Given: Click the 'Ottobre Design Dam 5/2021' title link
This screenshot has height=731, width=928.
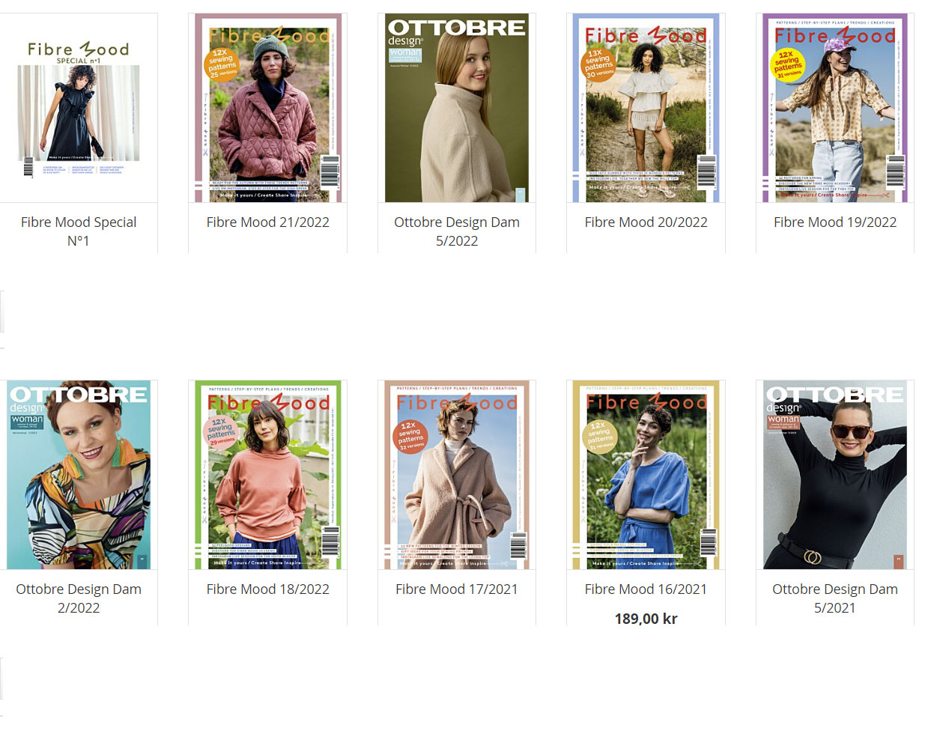Looking at the screenshot, I should click(835, 598).
